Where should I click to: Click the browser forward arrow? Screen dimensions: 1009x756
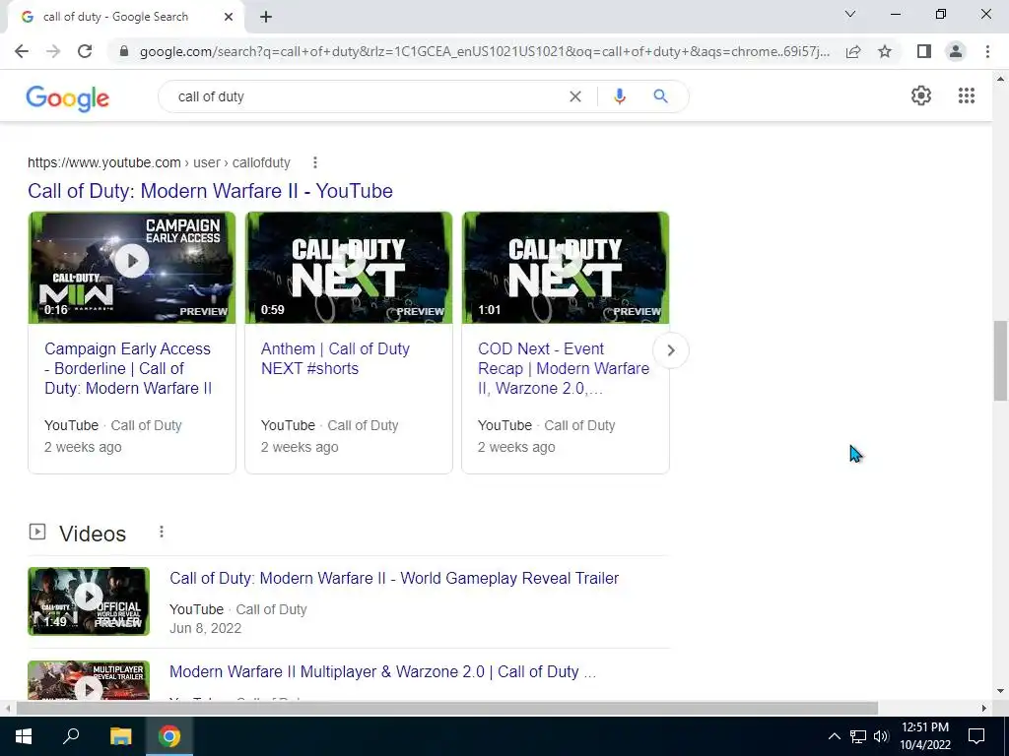[53, 51]
